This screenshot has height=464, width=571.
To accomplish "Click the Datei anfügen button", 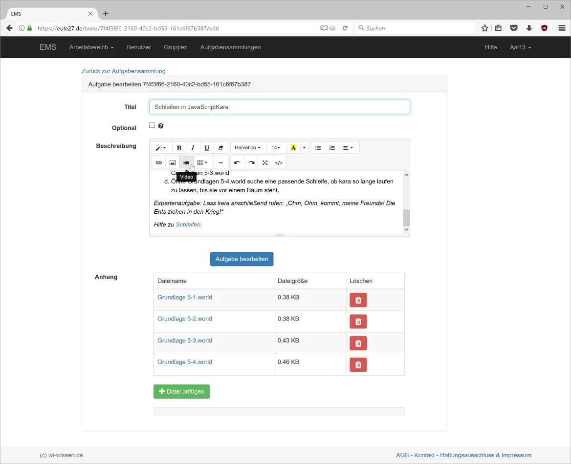I will [x=182, y=392].
